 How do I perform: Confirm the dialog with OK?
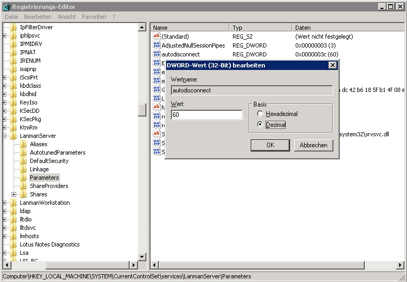tap(270, 145)
